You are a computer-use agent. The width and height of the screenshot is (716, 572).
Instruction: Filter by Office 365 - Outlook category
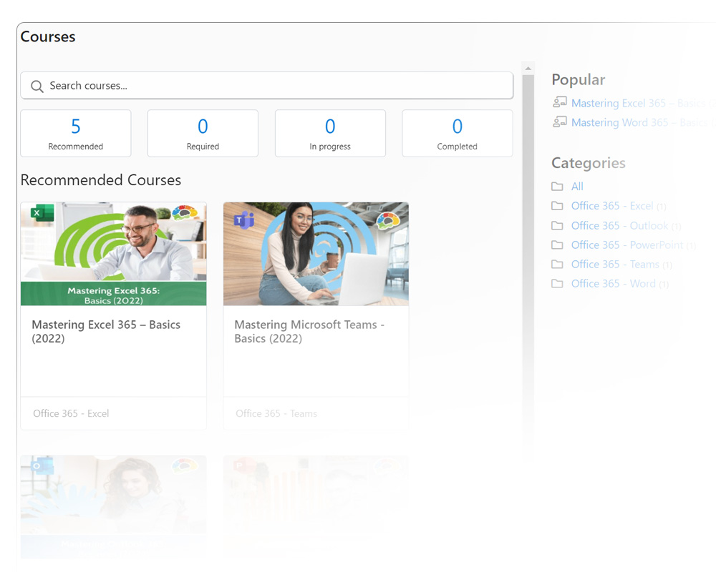pos(619,225)
